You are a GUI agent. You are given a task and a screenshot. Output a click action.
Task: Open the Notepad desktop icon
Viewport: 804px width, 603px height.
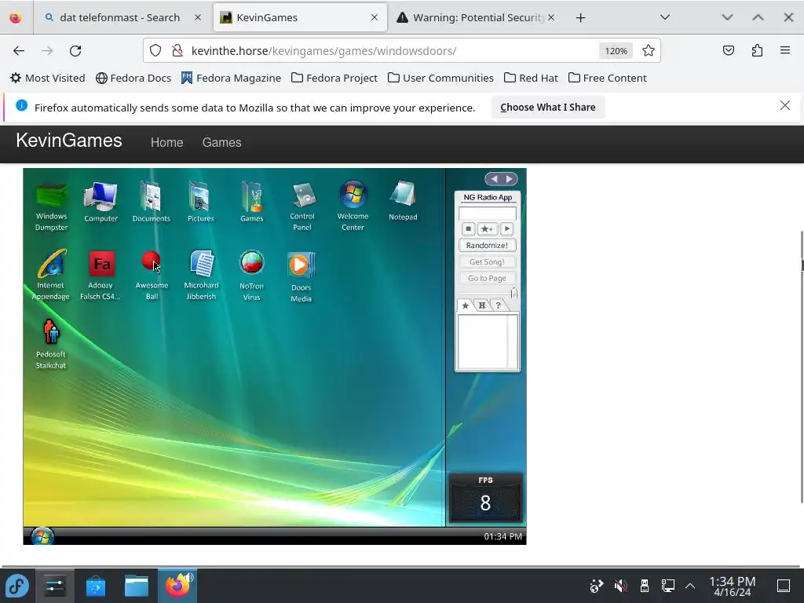[403, 201]
